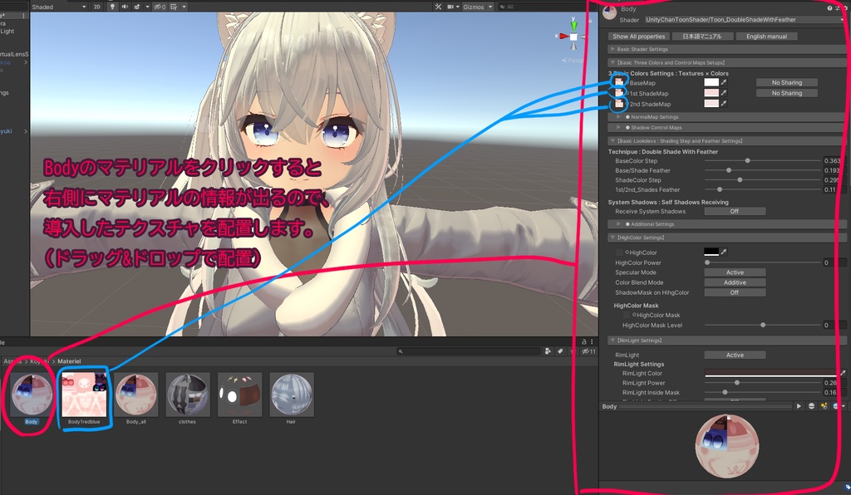Select the Hair material thumbnail
This screenshot has width=851, height=495.
coord(290,396)
